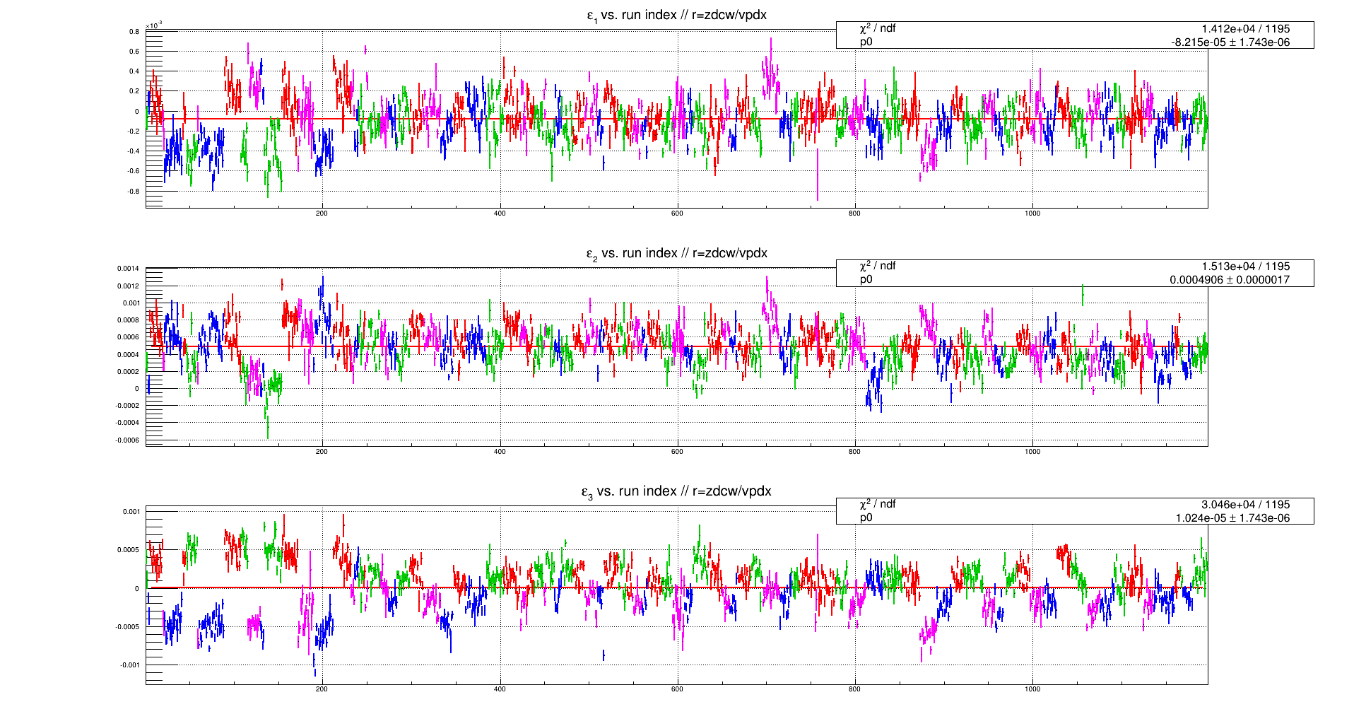Click the y-axis label -0.8 in ε1 plot
Viewport: 1354px width, 714px height.
point(133,192)
